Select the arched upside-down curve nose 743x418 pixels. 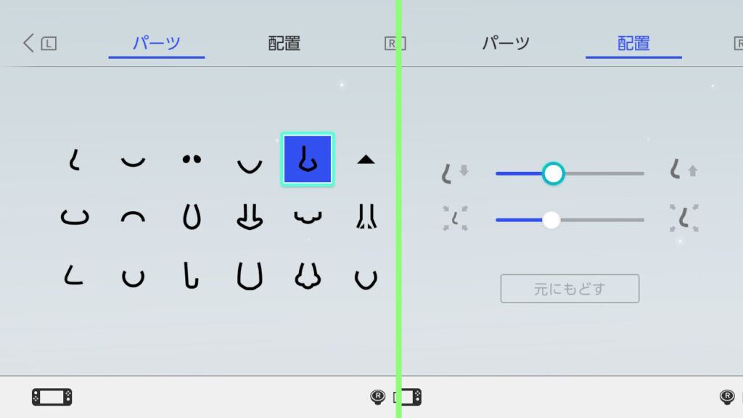(x=134, y=217)
